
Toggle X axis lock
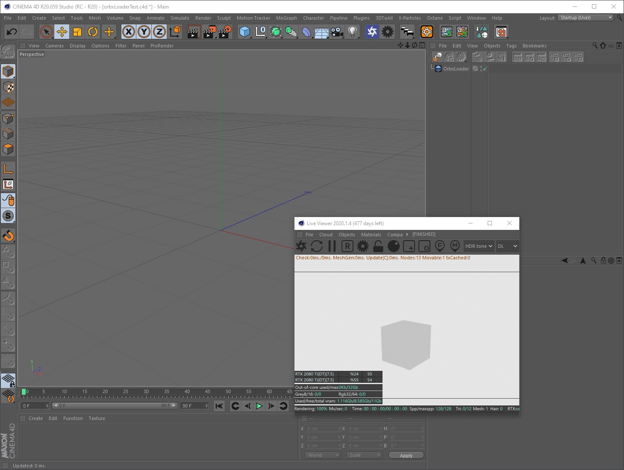129,32
